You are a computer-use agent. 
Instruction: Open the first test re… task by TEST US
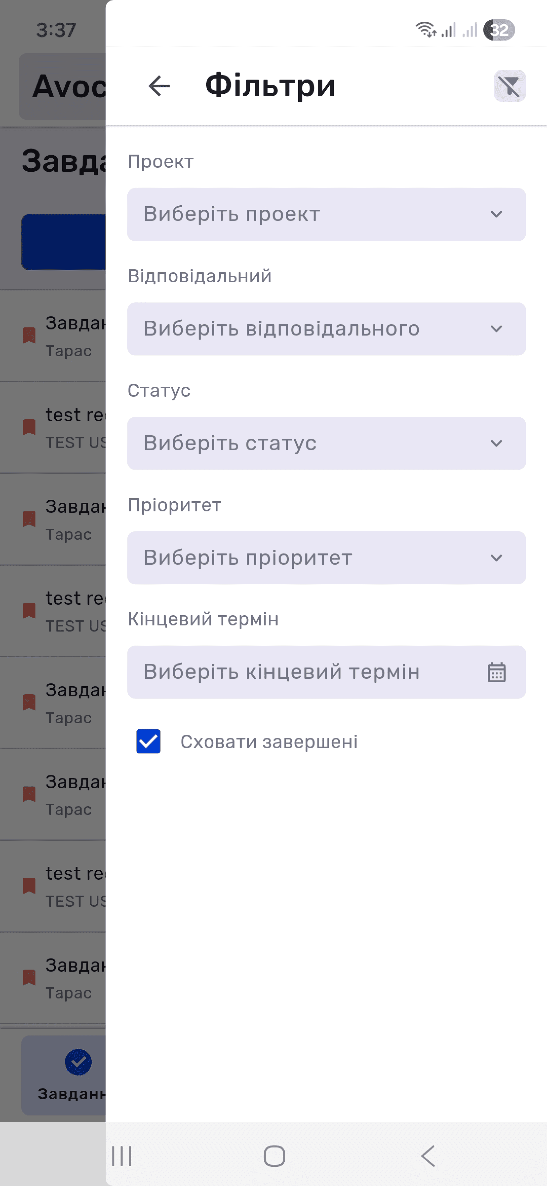click(x=53, y=427)
